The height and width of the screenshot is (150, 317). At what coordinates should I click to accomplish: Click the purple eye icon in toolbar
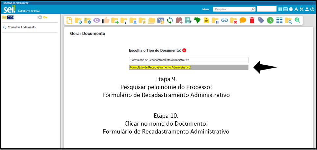(x=96, y=20)
